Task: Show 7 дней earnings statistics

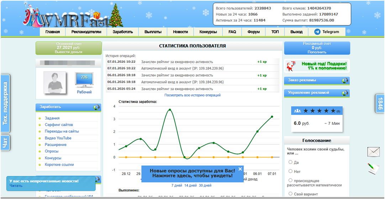Action: click(176, 186)
